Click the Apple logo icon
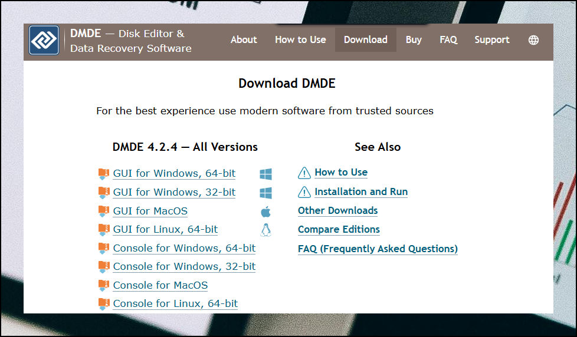Viewport: 577px width, 337px height. [x=265, y=212]
